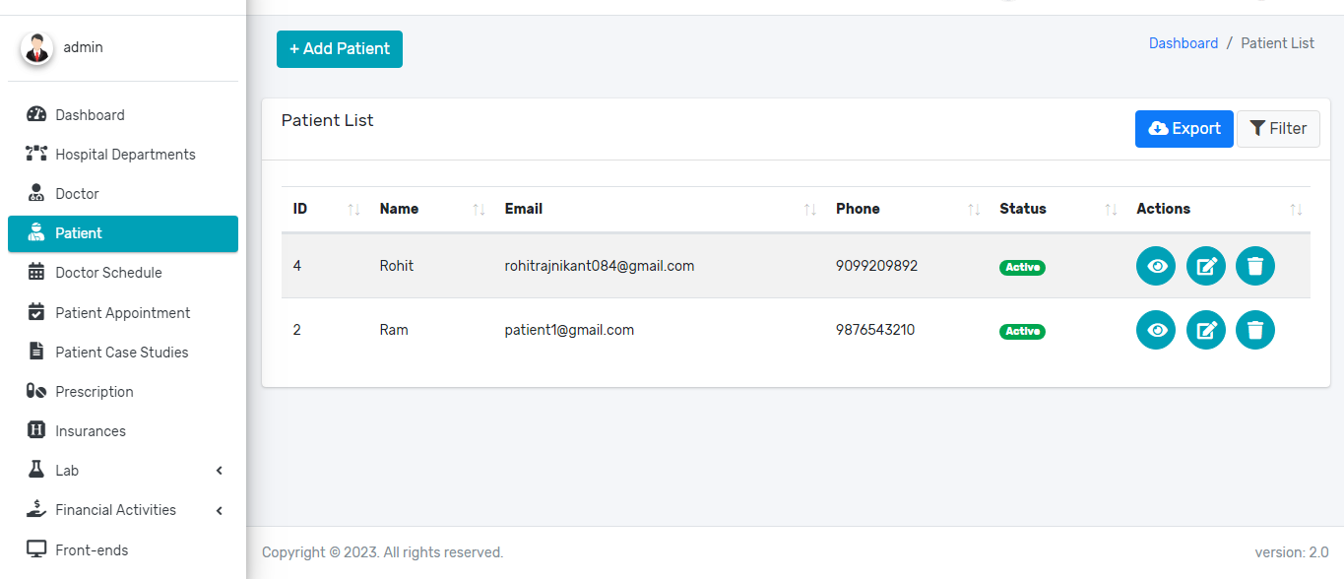Click the edit icon for patient Ram
This screenshot has width=1344, height=579.
coord(1205,330)
